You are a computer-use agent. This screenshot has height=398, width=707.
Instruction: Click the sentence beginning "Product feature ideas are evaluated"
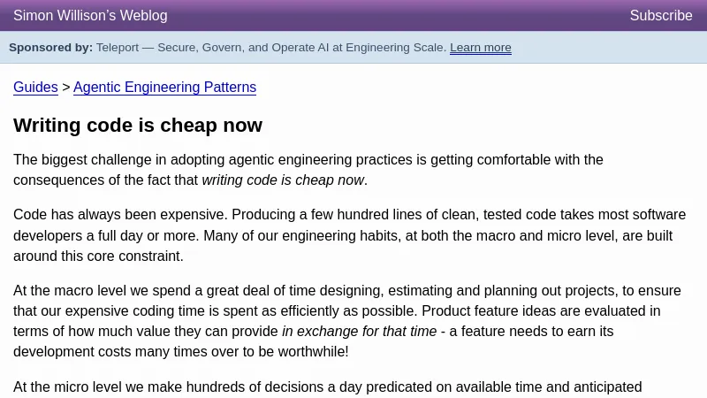pyautogui.click(x=539, y=311)
